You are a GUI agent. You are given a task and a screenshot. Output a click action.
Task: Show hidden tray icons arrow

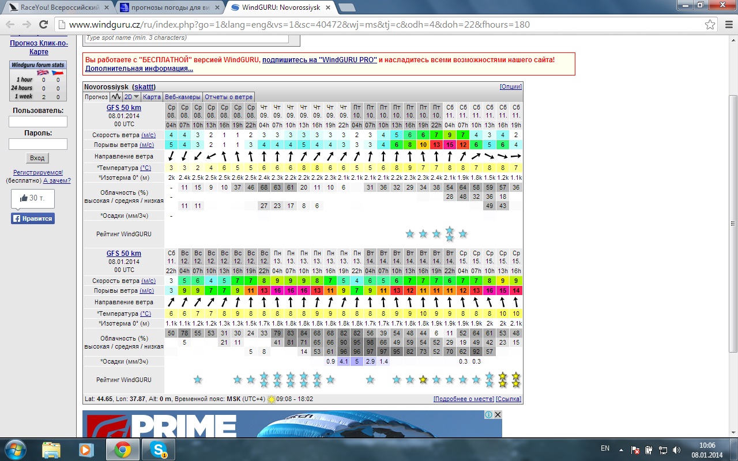tap(622, 449)
